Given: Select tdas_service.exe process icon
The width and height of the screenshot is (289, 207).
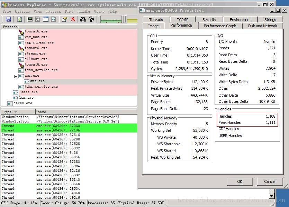Looking at the screenshot, I should click(x=21, y=70).
